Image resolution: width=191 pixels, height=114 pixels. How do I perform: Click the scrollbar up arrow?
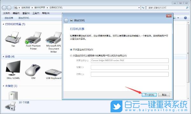tap(188, 22)
